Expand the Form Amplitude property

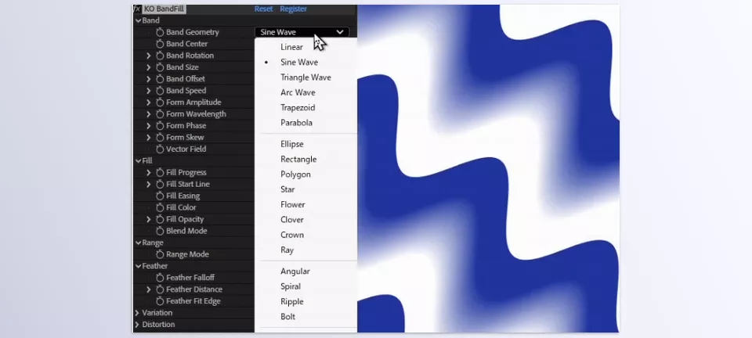click(149, 102)
